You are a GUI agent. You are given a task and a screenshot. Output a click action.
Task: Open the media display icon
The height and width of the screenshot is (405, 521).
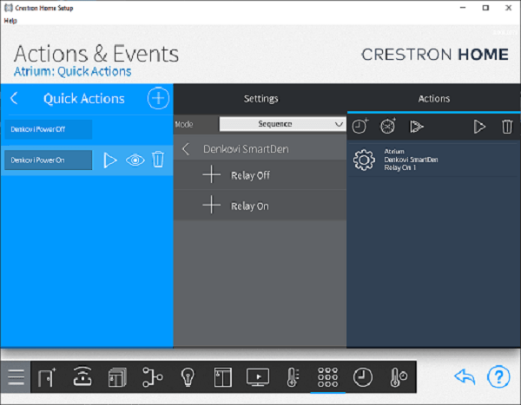pyautogui.click(x=258, y=376)
